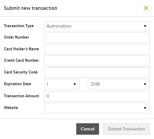
Task: Expand the expiration month dropdown showing 1
Action: coord(62,84)
